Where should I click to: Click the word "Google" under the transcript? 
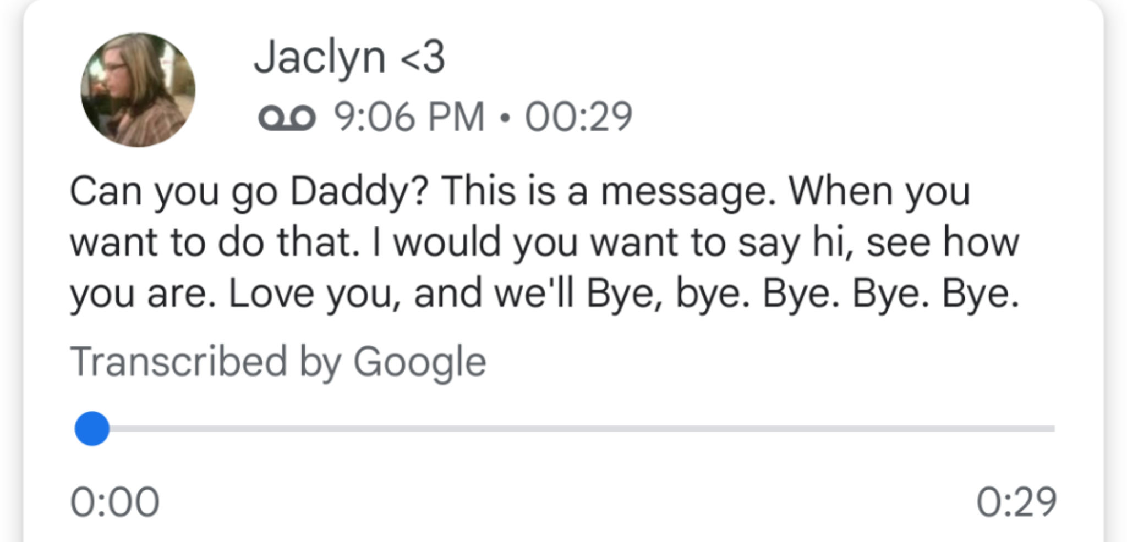click(419, 362)
